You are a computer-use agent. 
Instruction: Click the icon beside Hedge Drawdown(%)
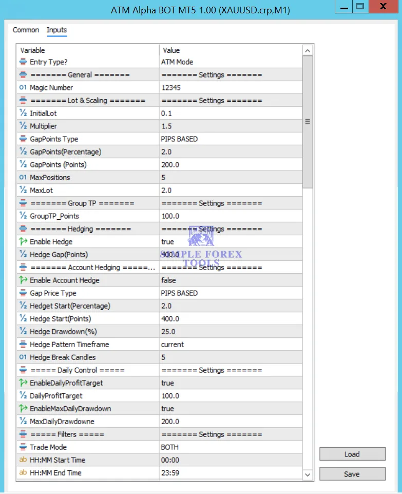[23, 331]
